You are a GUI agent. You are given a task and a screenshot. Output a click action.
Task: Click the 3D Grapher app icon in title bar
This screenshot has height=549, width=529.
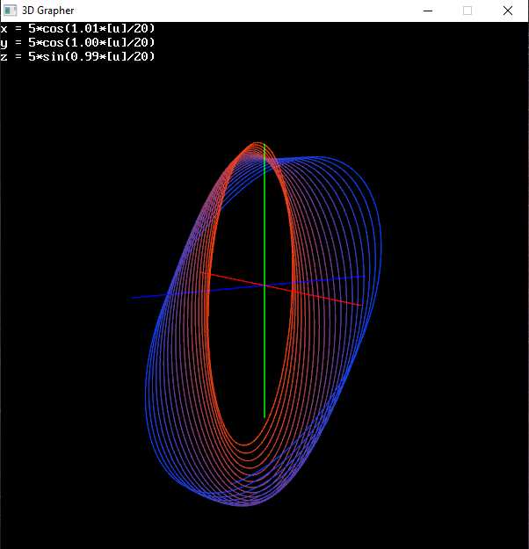[10, 11]
